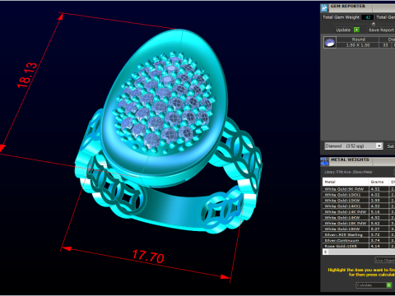
Task: Click the green Update arrow icon
Action: tap(356, 30)
